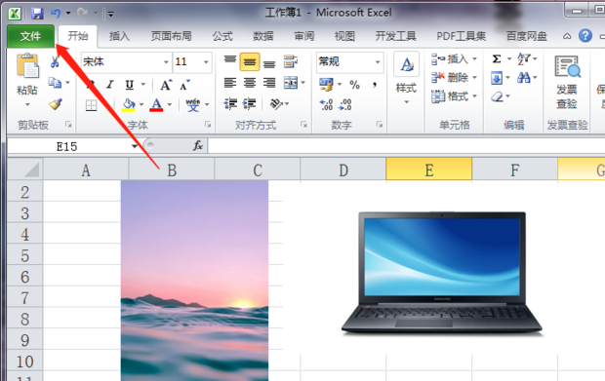This screenshot has width=605, height=381.
Task: Open the 开发工具 ribbon tab
Action: click(395, 36)
